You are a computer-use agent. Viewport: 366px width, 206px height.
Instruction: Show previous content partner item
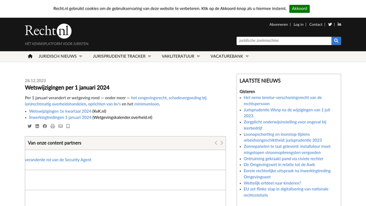[x=216, y=143]
